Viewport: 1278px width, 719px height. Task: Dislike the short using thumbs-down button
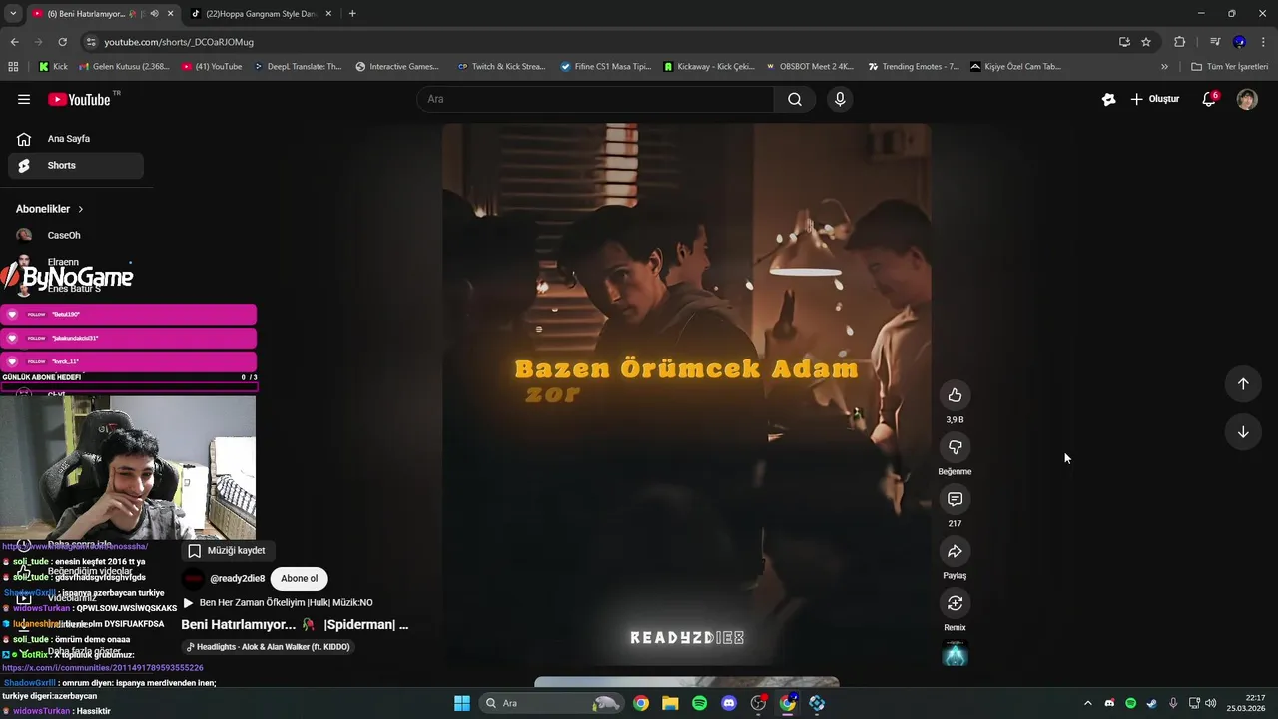click(955, 447)
